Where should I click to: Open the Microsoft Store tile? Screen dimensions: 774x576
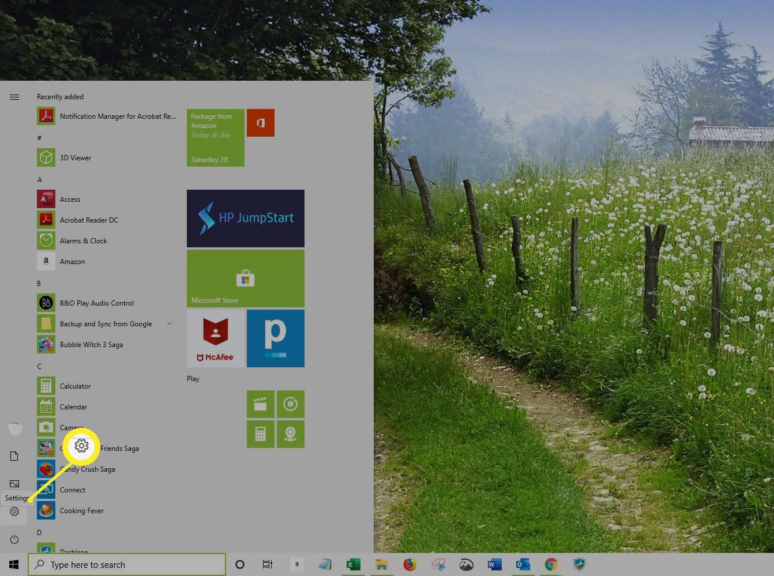[246, 278]
